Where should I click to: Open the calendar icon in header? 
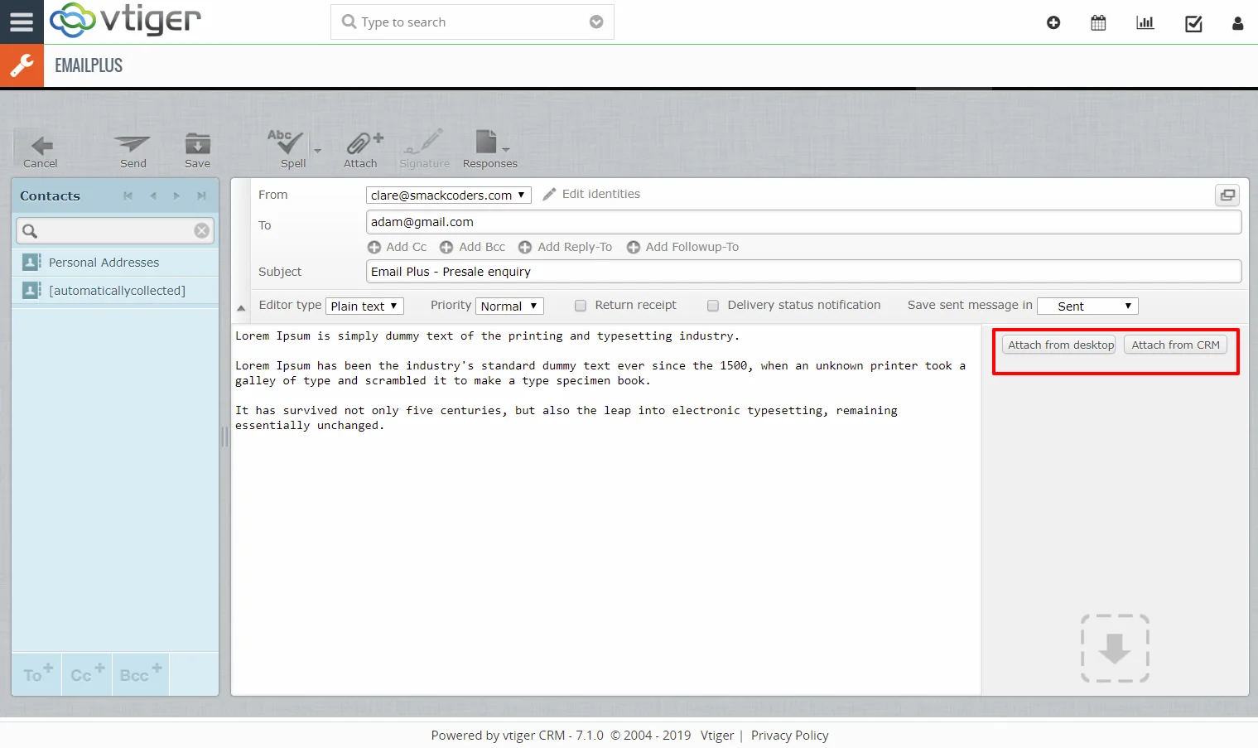[x=1098, y=23]
